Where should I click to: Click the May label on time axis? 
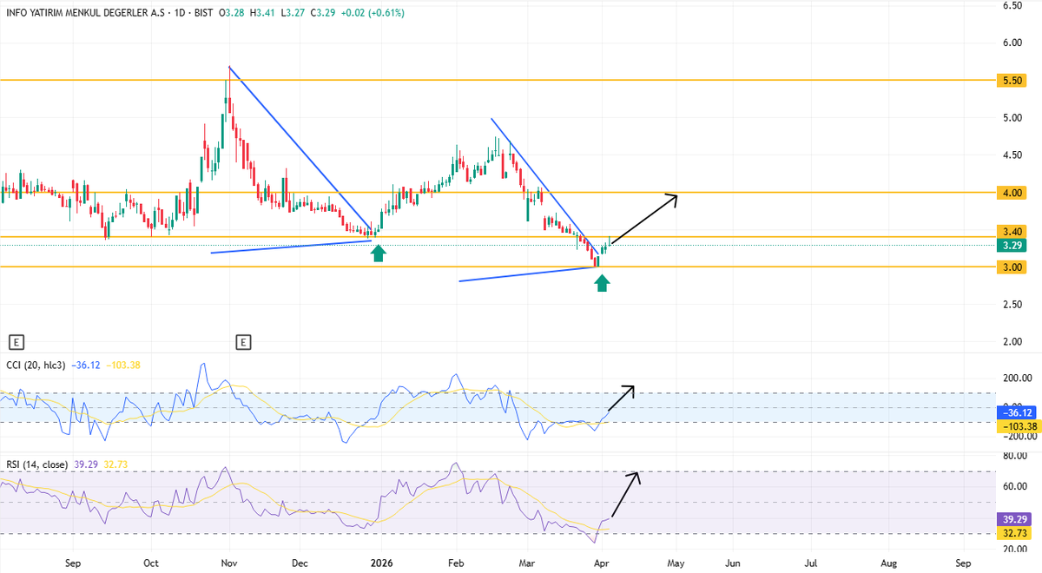tap(676, 563)
